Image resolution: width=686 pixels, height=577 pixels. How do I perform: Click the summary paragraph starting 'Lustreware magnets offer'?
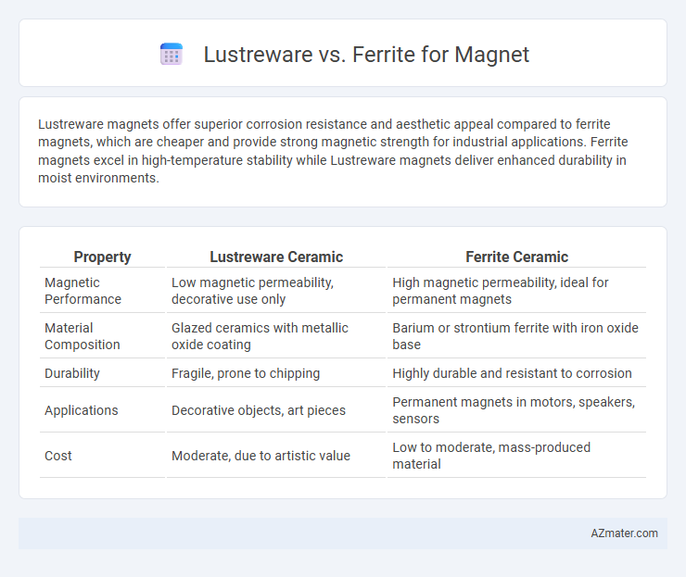[333, 151]
